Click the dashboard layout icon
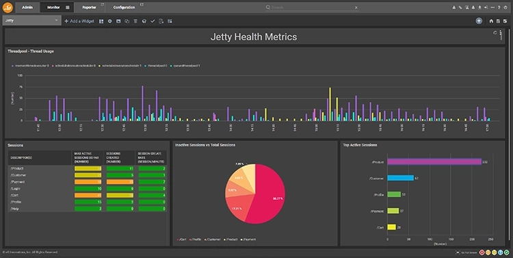Screen dimensions: 513x258 [x=101, y=21]
